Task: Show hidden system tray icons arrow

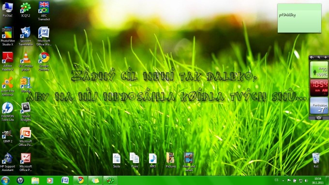Action: click(283, 181)
